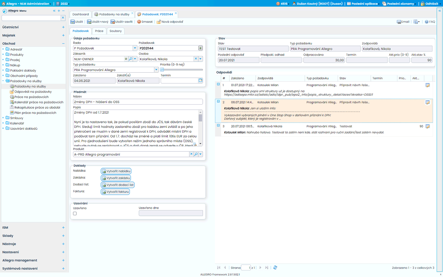The image size is (443, 277).
Task: Open calendar picker in Termín field
Action: (x=200, y=80)
